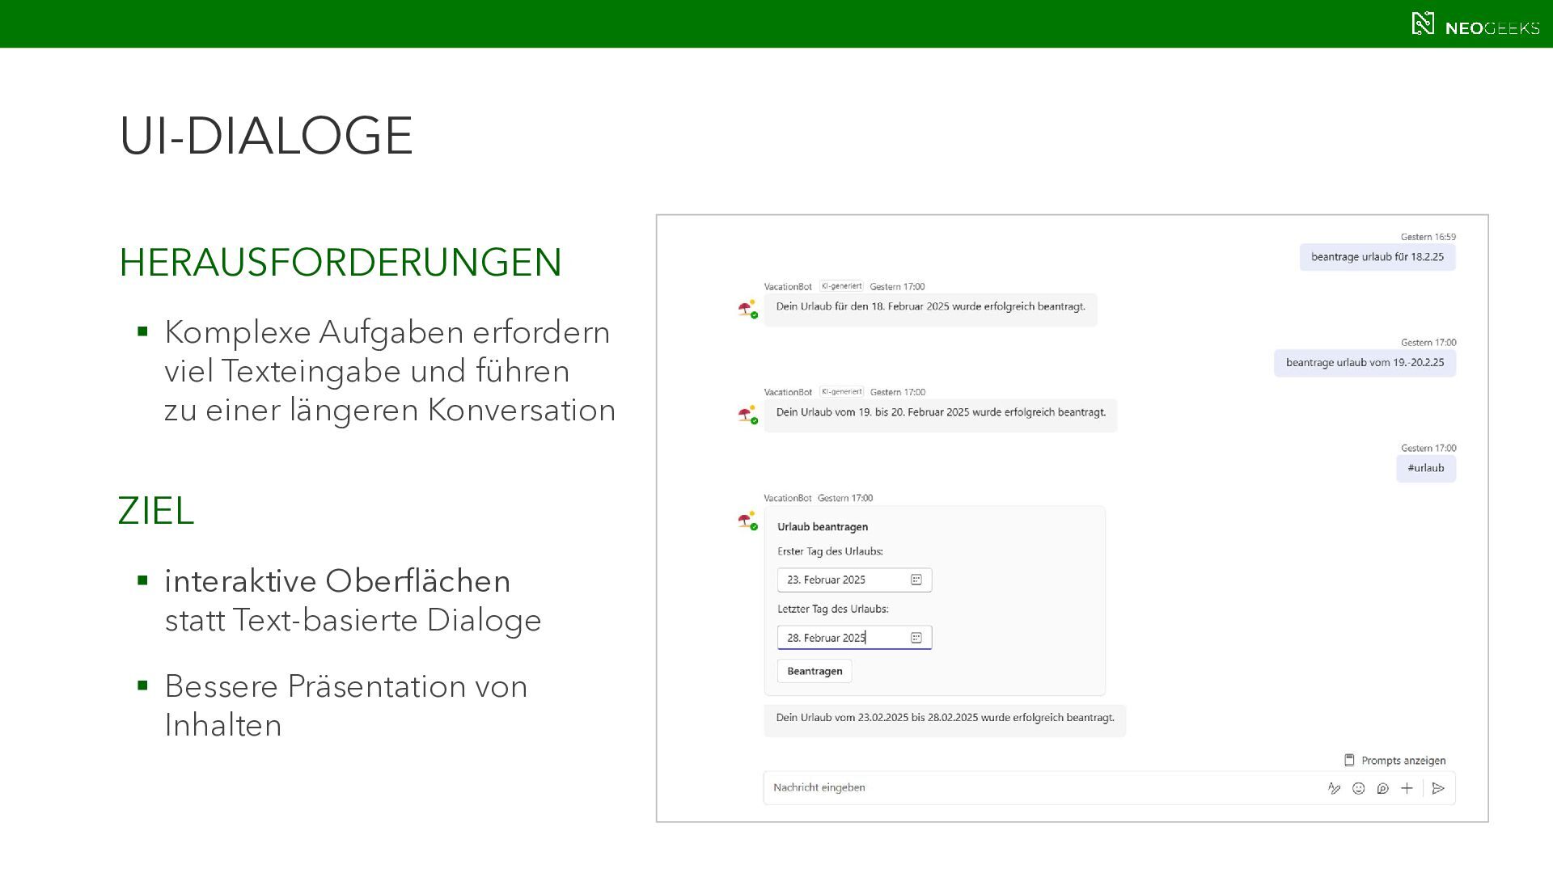Click the NeoGeeks logo in header

coord(1475,24)
